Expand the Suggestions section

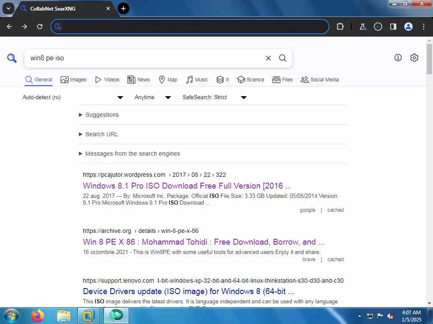point(102,115)
